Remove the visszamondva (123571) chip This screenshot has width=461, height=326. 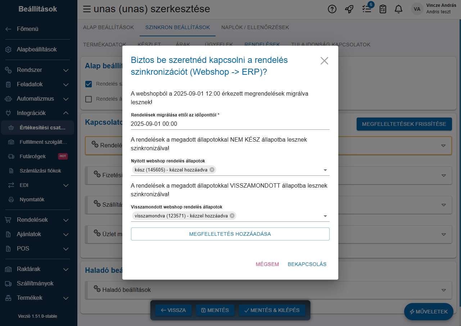point(232,216)
